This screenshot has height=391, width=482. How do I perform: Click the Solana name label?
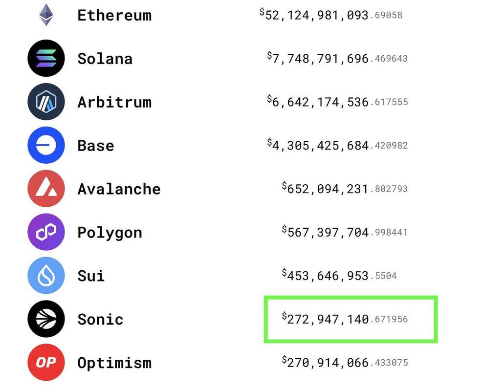105,59
